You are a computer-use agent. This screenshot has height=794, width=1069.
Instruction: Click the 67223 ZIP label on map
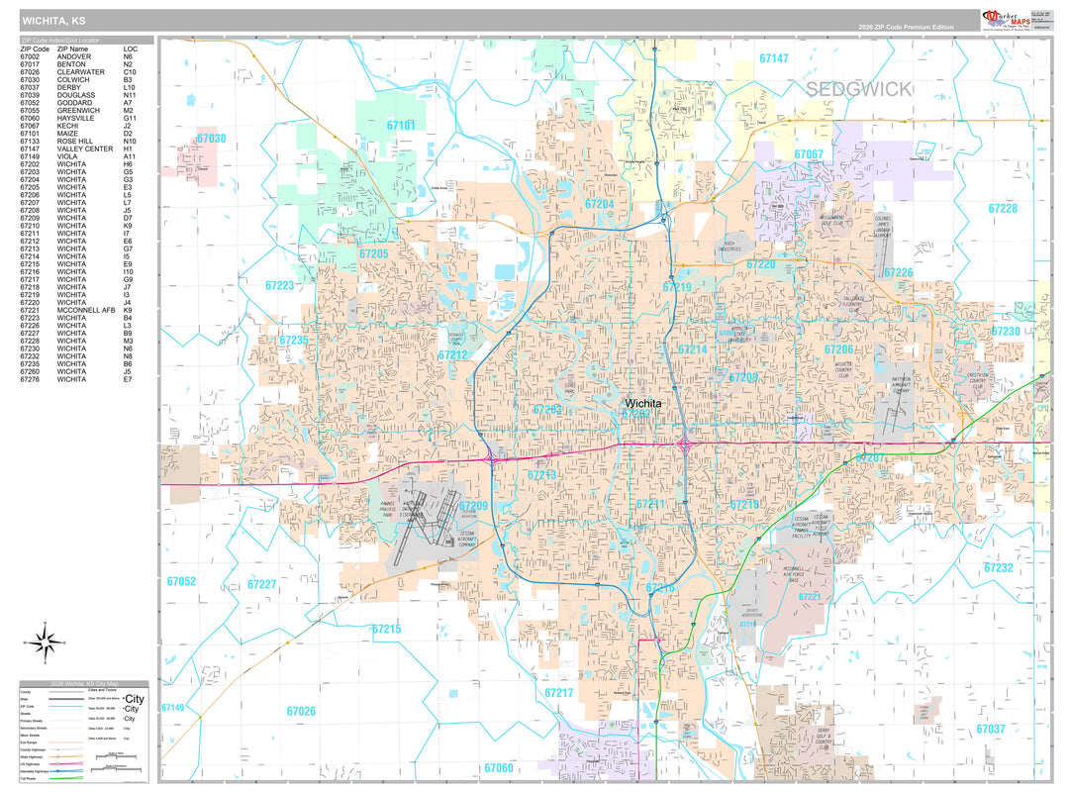coord(279,285)
